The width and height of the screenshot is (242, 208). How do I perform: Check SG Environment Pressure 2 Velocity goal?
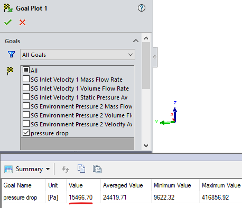click(x=26, y=124)
